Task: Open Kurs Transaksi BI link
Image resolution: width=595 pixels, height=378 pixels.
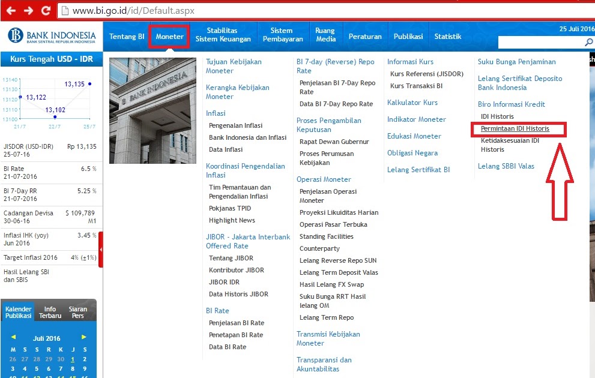Action: (x=416, y=86)
